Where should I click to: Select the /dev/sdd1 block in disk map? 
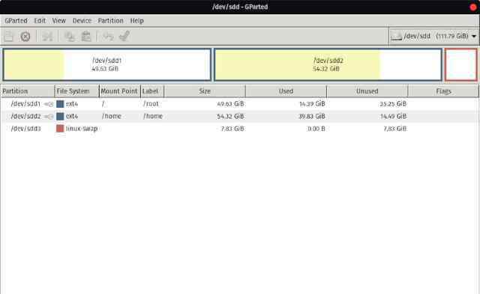click(x=106, y=65)
